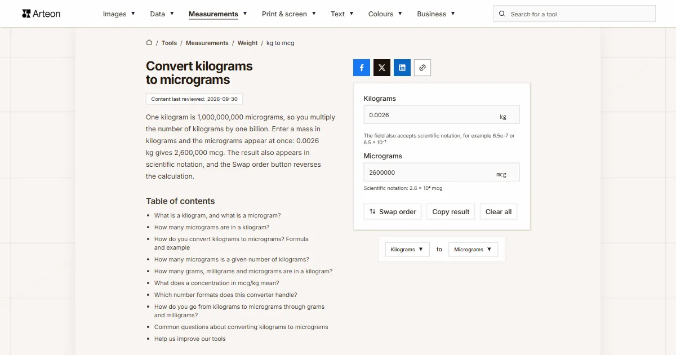
Task: Share page on X
Action: (382, 68)
